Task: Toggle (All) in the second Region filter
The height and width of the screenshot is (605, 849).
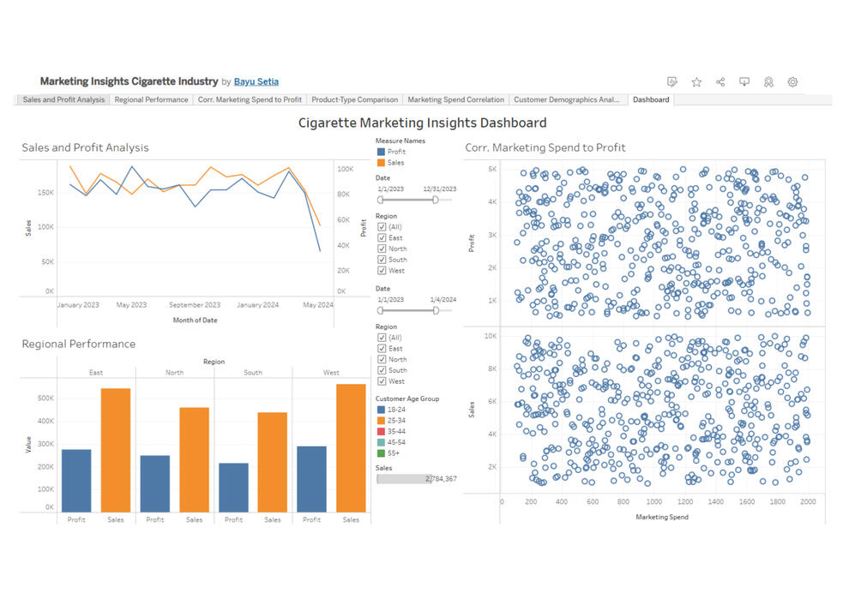Action: (382, 338)
